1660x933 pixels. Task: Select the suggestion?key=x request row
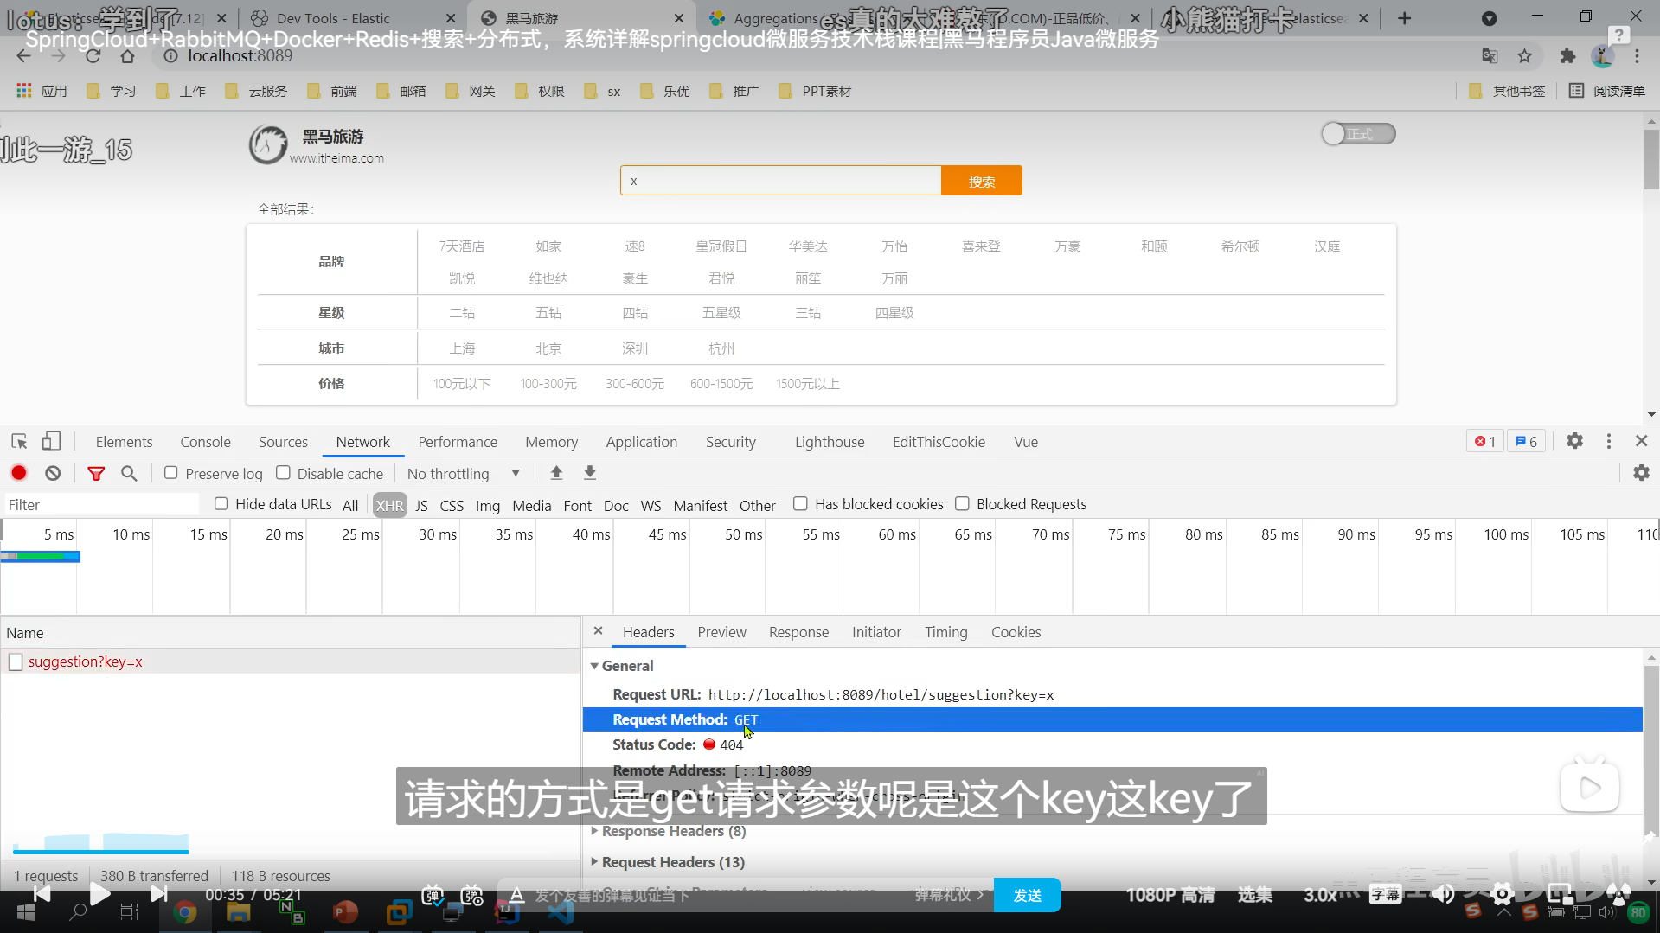point(290,661)
